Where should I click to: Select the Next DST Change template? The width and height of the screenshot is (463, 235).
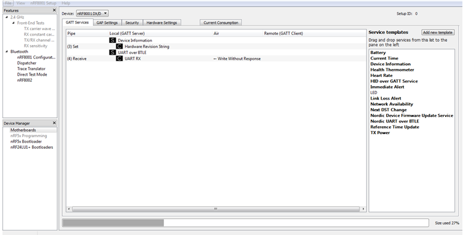point(389,110)
